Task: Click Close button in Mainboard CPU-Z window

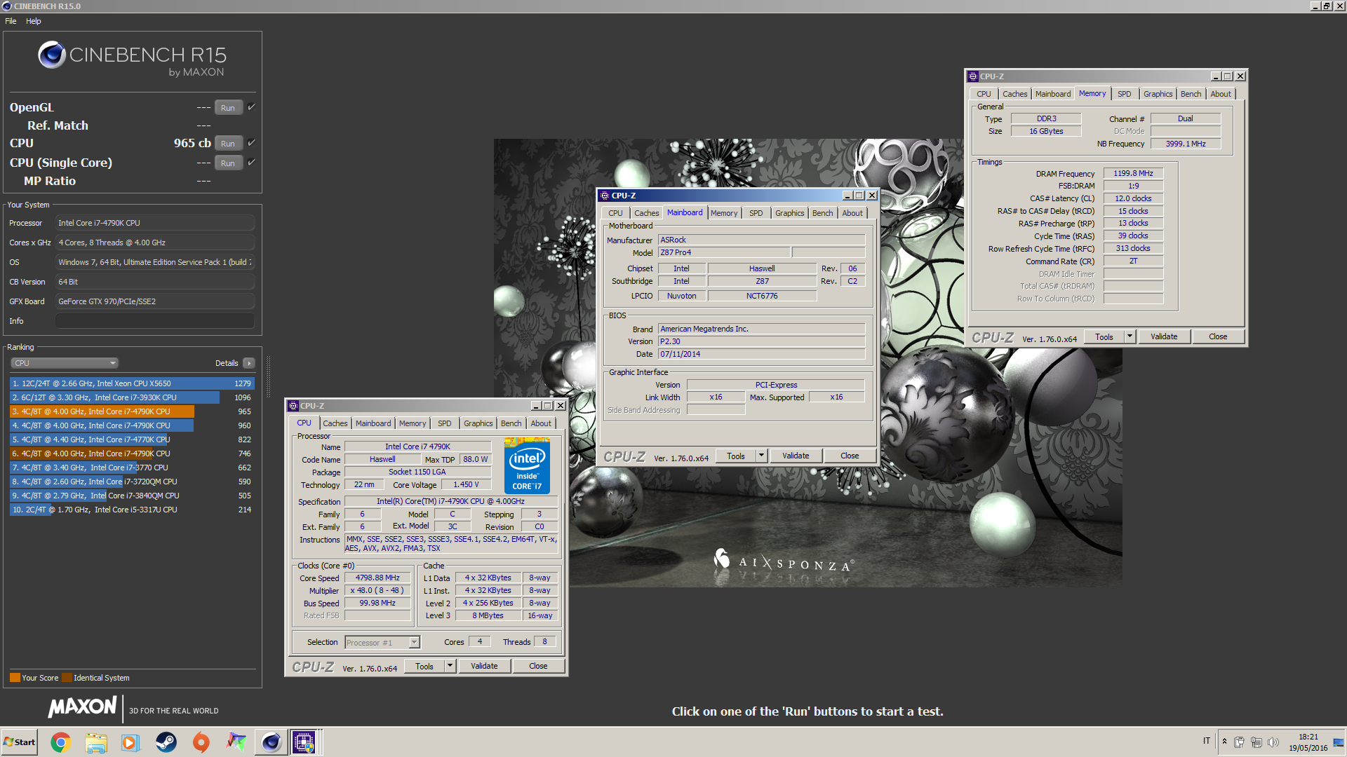Action: [x=850, y=456]
